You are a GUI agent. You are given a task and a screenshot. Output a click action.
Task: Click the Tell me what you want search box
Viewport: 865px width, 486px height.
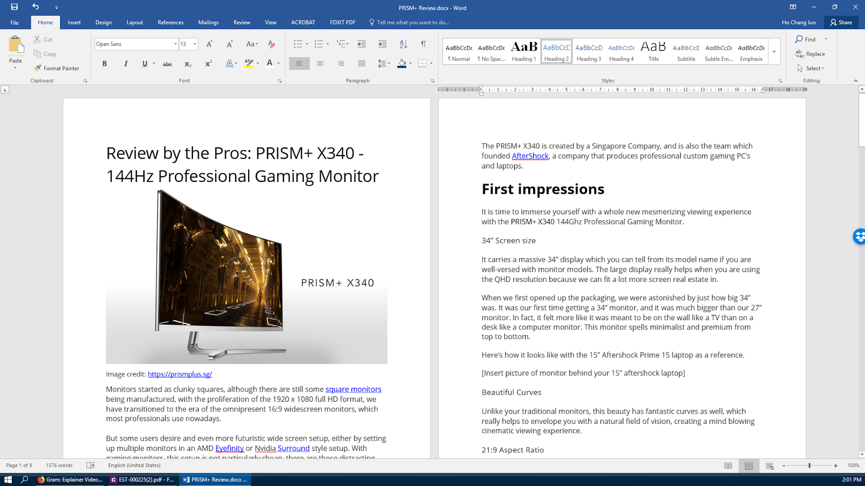point(409,23)
